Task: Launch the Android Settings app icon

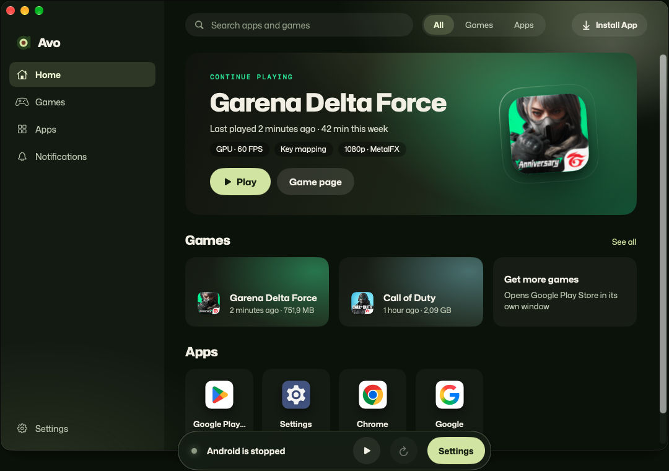Action: (295, 395)
